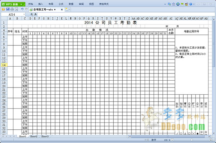The image size is (216, 143).
Task: Click the blue compass icon top right
Action: (x=178, y=4)
